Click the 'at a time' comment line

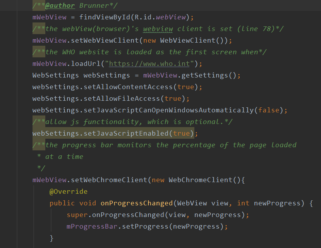[60, 157]
